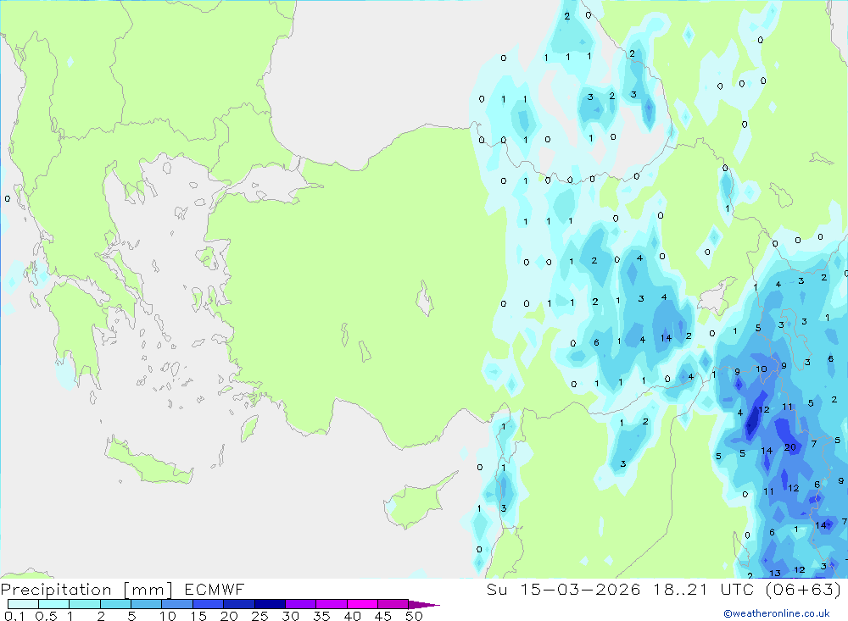Select the 25–30 mm navy legend swatch
Image resolution: width=848 pixels, height=621 pixels.
270,604
